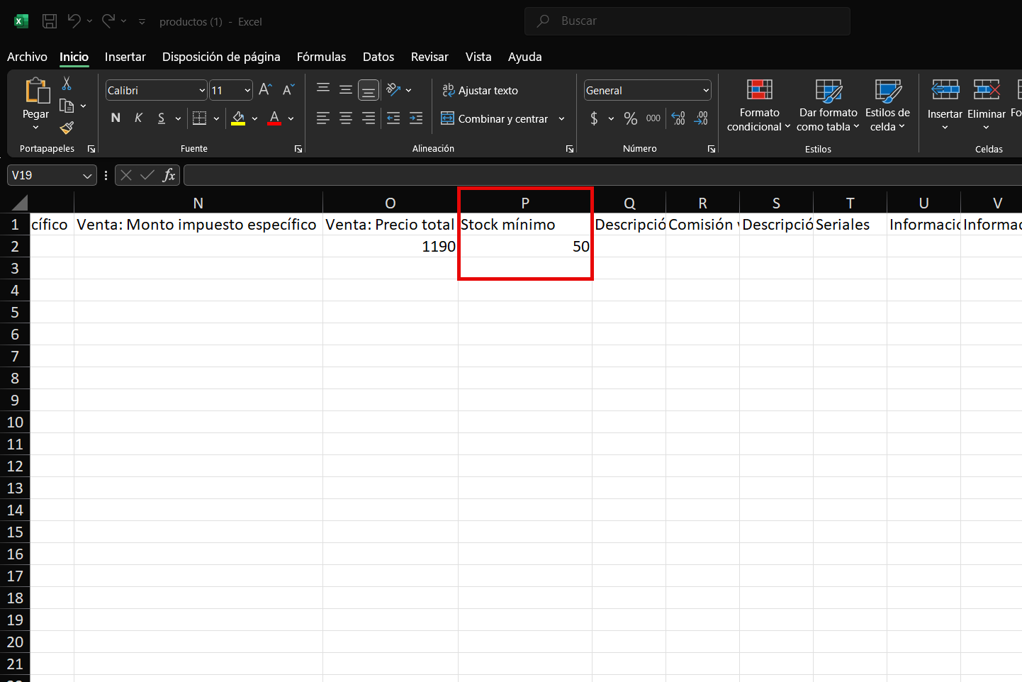1022x682 pixels.
Task: Apply red font color
Action: coord(275,118)
